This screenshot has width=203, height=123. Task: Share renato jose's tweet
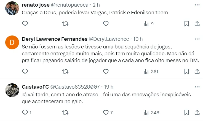click(x=197, y=24)
